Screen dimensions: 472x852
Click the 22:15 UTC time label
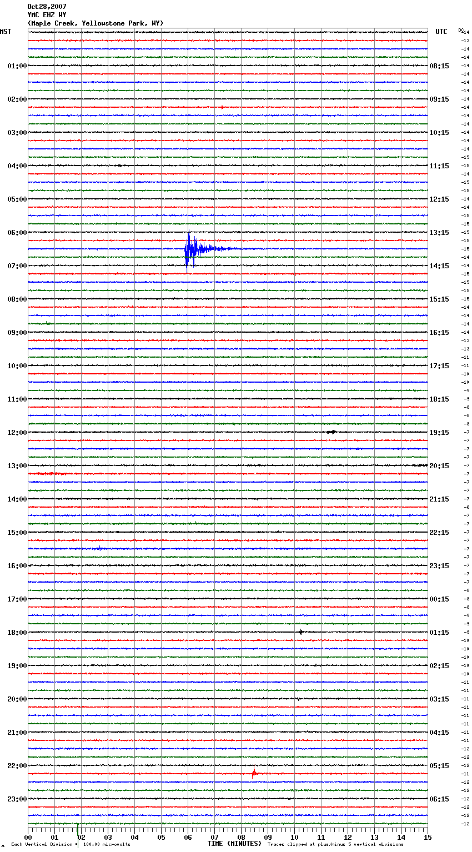(x=439, y=533)
